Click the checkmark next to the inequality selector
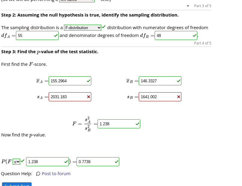Screen dimensions: 242x186 click(22, 160)
